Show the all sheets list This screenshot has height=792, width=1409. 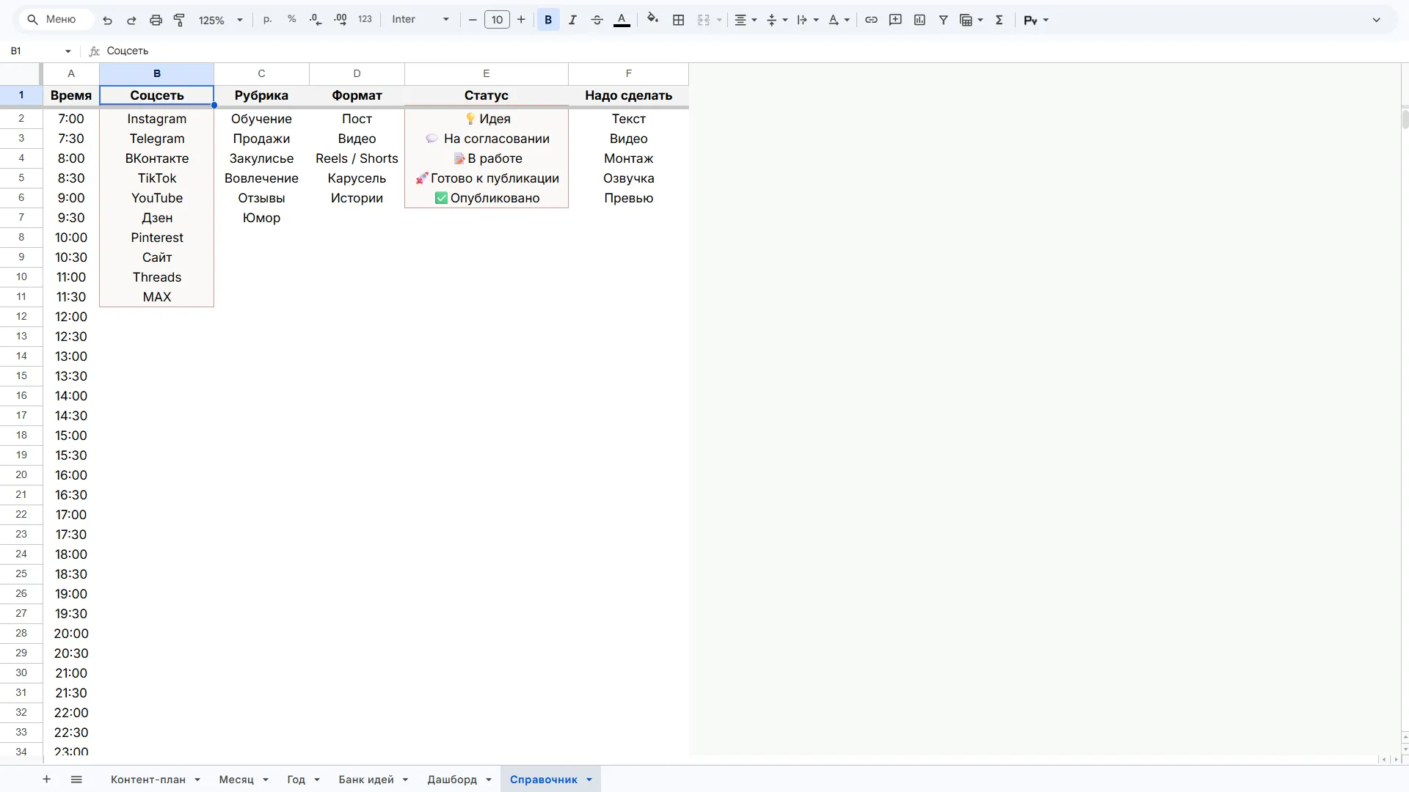pos(76,780)
